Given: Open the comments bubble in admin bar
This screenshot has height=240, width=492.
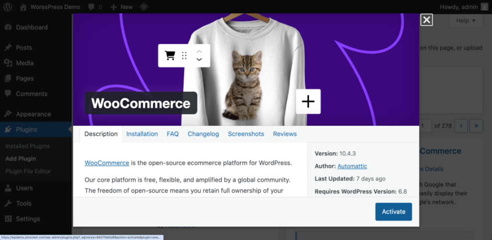Looking at the screenshot, I should 92,7.
